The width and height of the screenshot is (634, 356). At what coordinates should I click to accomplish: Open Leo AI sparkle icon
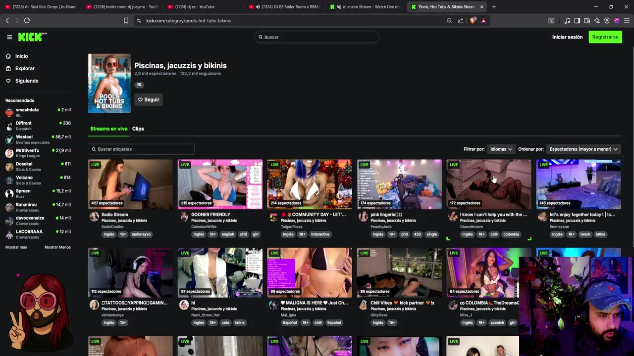point(597,20)
